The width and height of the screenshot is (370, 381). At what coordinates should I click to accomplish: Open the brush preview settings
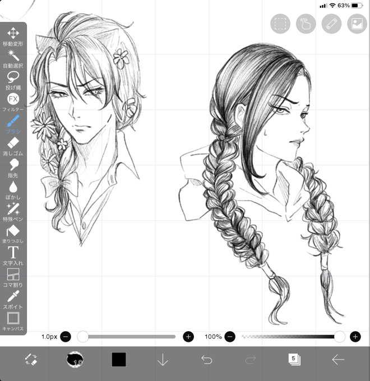point(75,359)
